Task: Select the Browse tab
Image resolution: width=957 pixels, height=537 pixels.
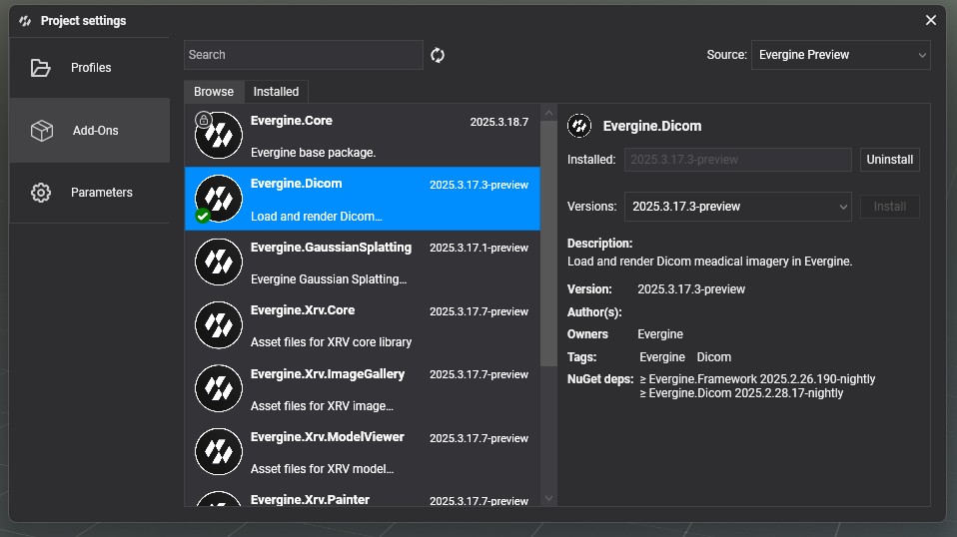Action: [x=214, y=92]
